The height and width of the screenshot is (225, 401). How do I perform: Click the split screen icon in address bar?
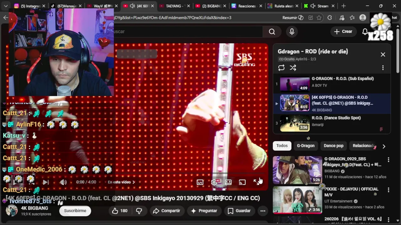(x=310, y=18)
